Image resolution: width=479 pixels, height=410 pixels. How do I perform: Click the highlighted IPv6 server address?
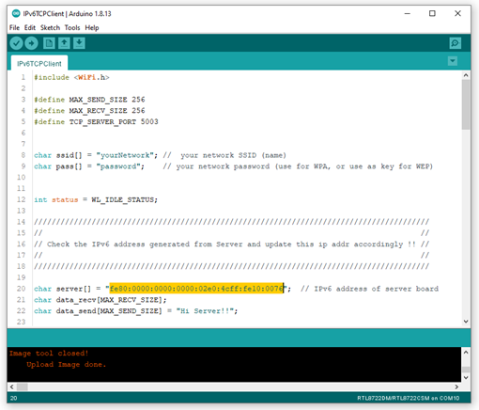(196, 289)
